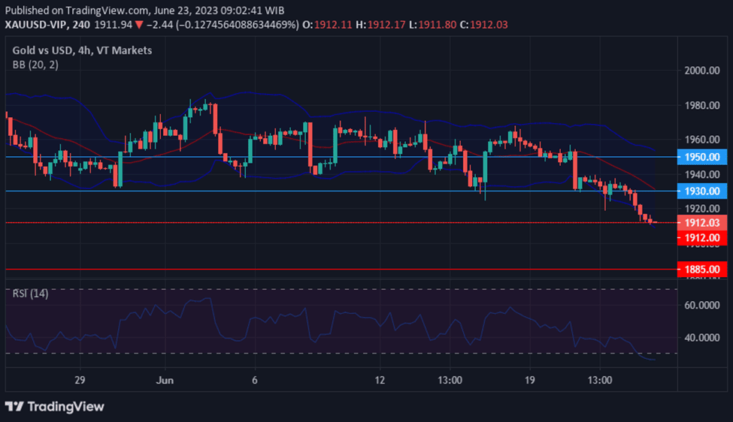Click the 12 date label on time axis

(380, 380)
